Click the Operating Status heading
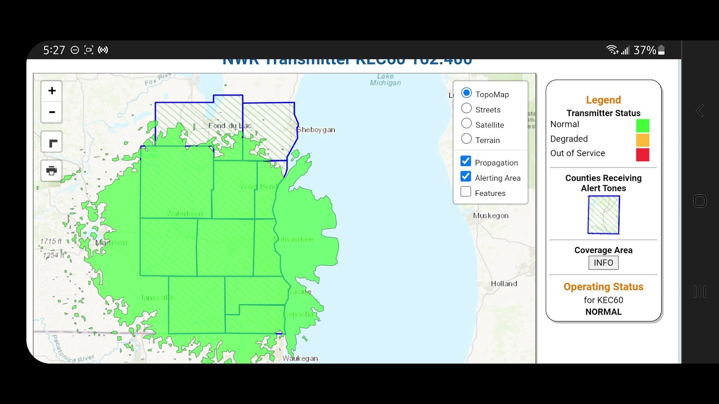Viewport: 719px width, 404px height. tap(603, 287)
